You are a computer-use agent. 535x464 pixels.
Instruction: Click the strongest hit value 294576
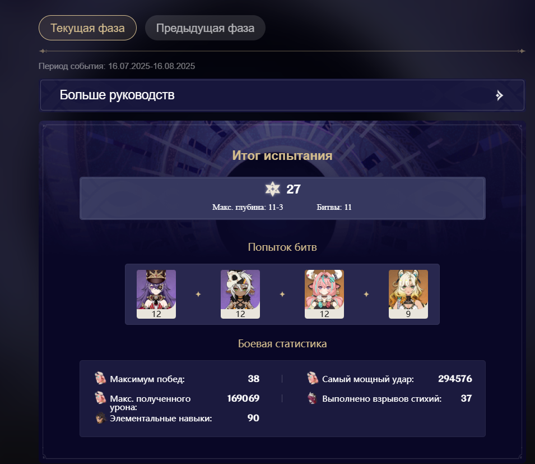point(455,379)
